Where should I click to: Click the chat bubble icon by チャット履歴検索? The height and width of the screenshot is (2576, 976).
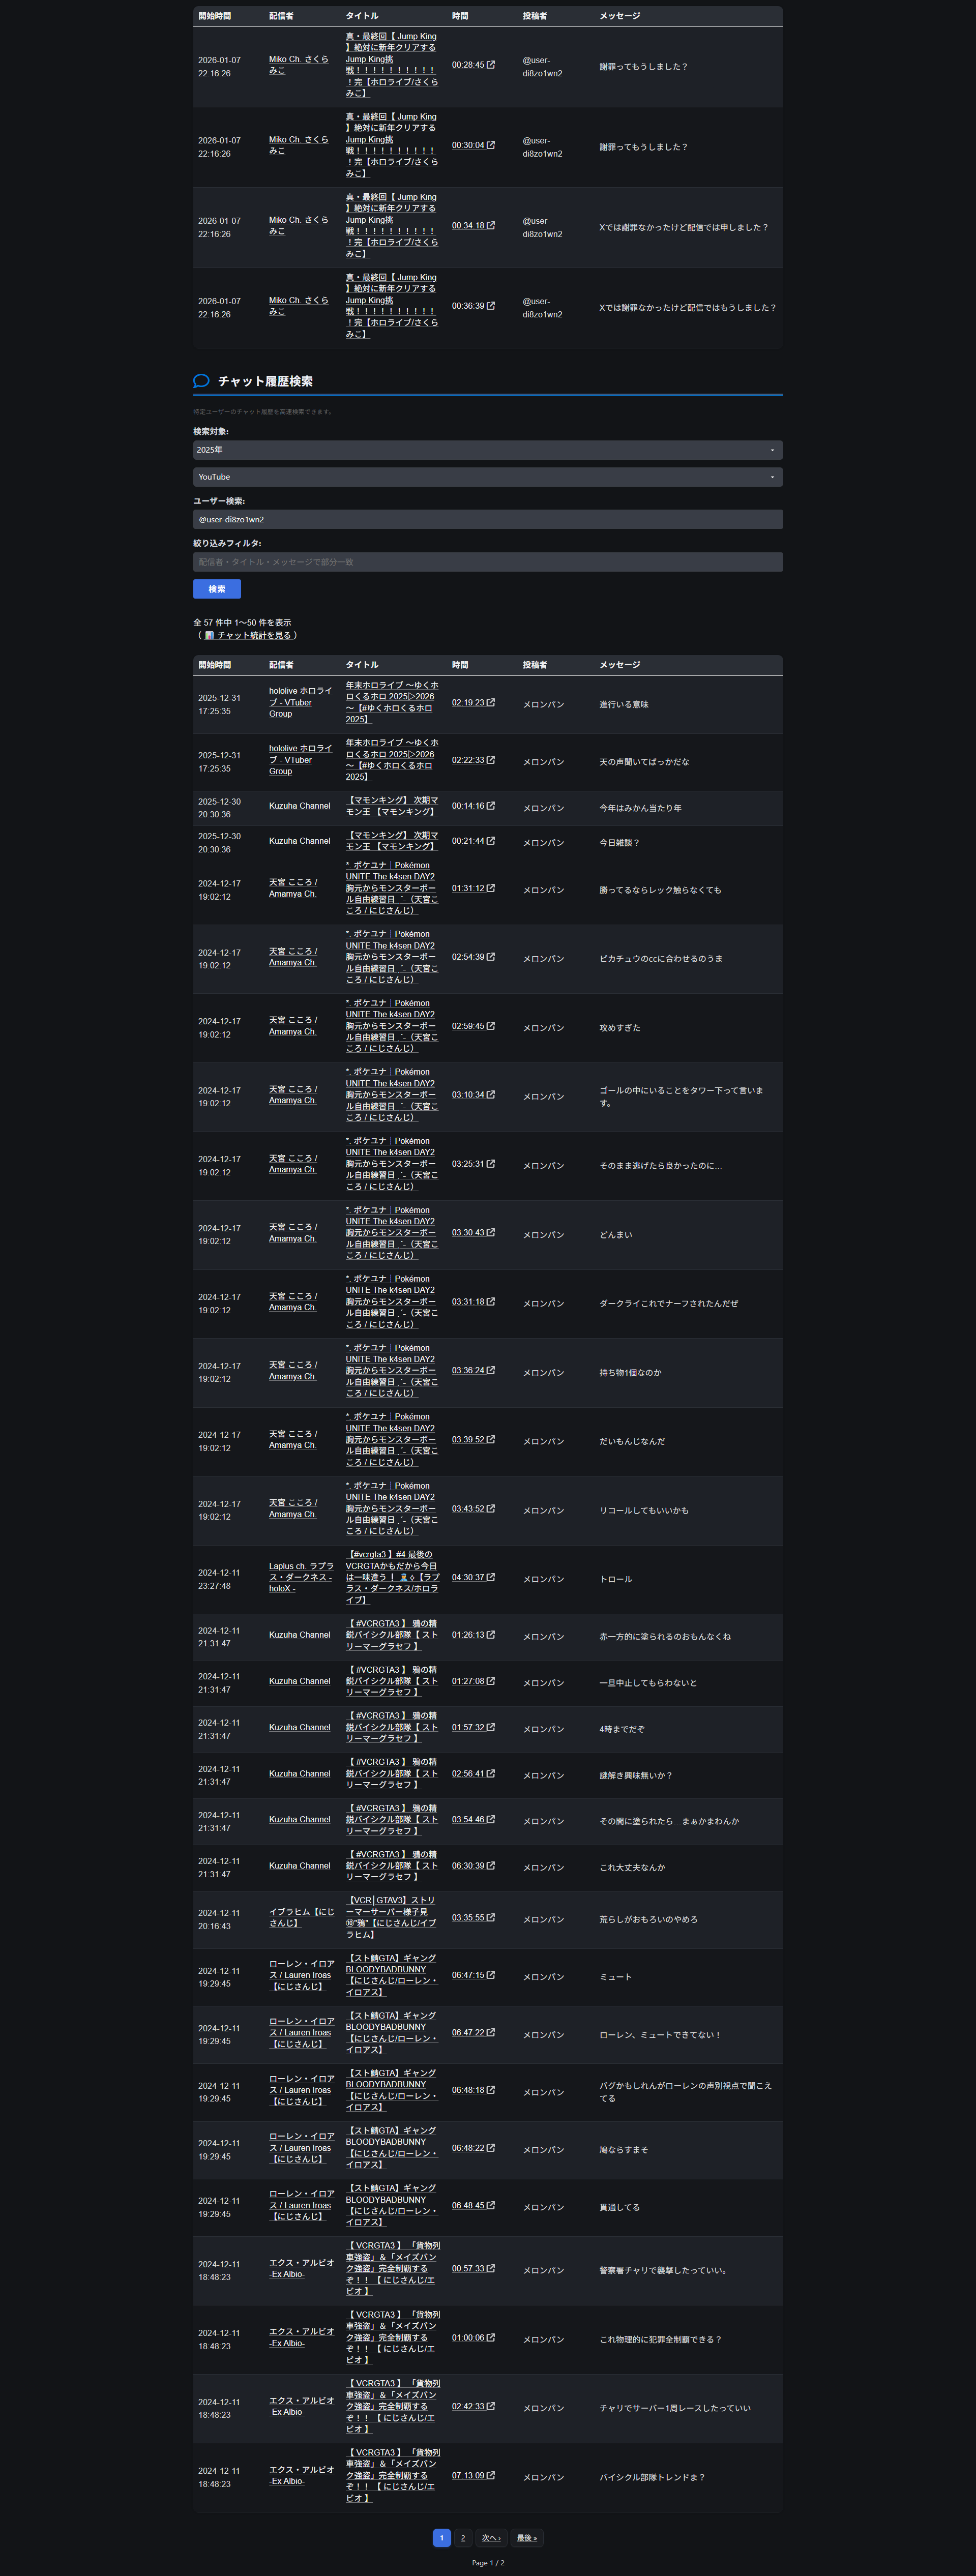[201, 381]
